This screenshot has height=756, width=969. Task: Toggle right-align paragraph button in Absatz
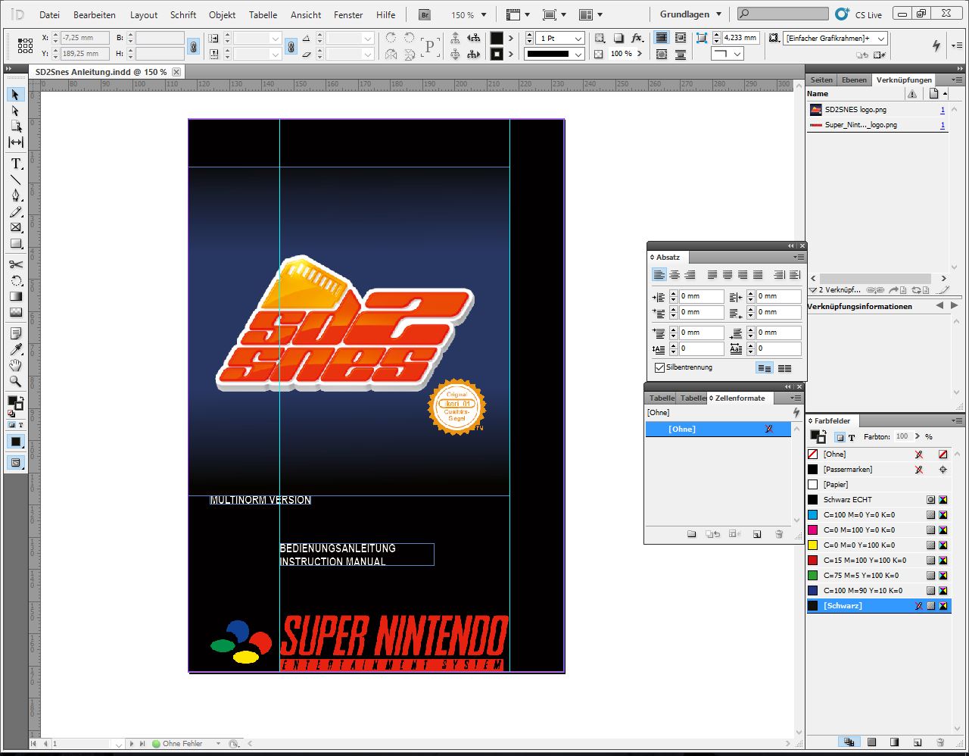pyautogui.click(x=690, y=275)
